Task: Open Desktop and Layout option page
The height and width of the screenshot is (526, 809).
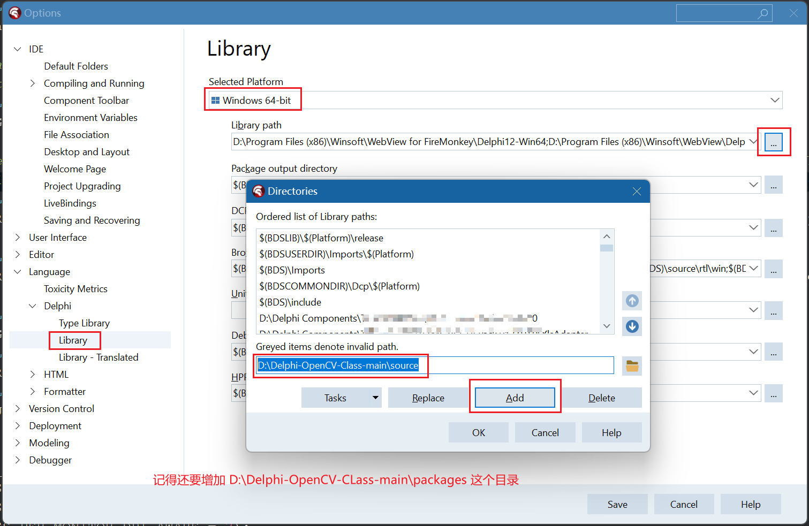Action: click(87, 152)
